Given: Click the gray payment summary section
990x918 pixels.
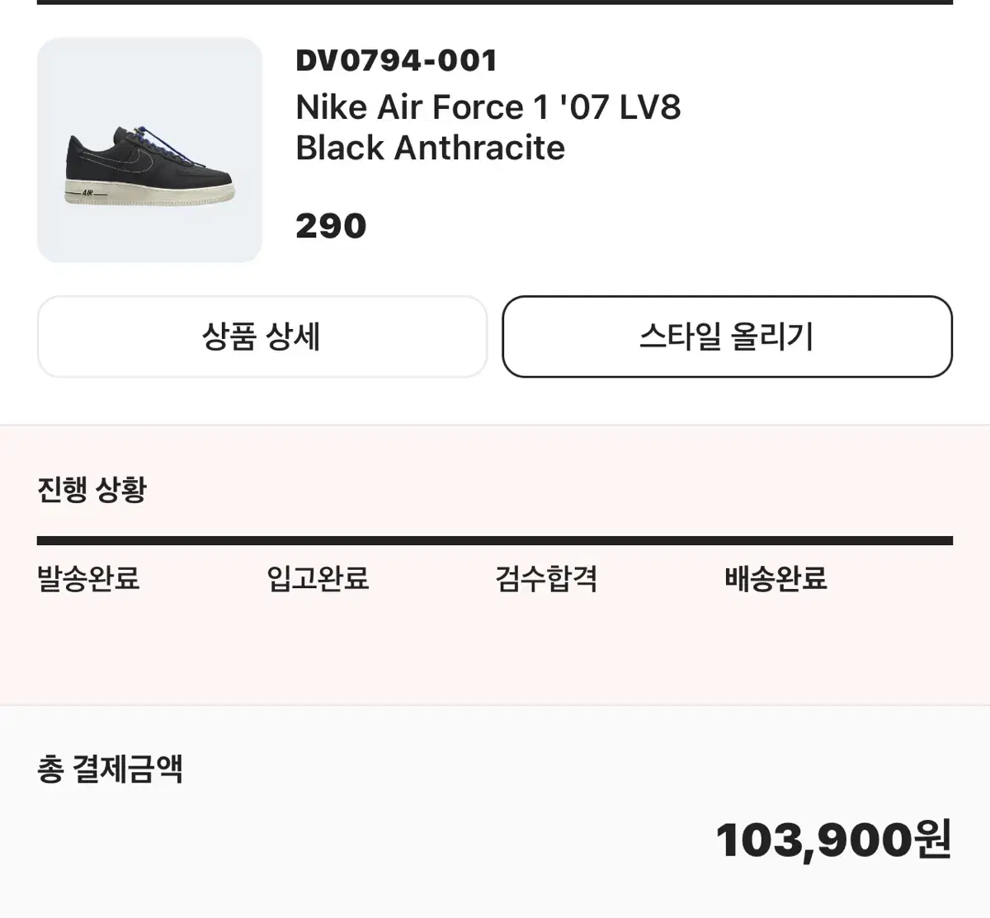Looking at the screenshot, I should (495, 812).
